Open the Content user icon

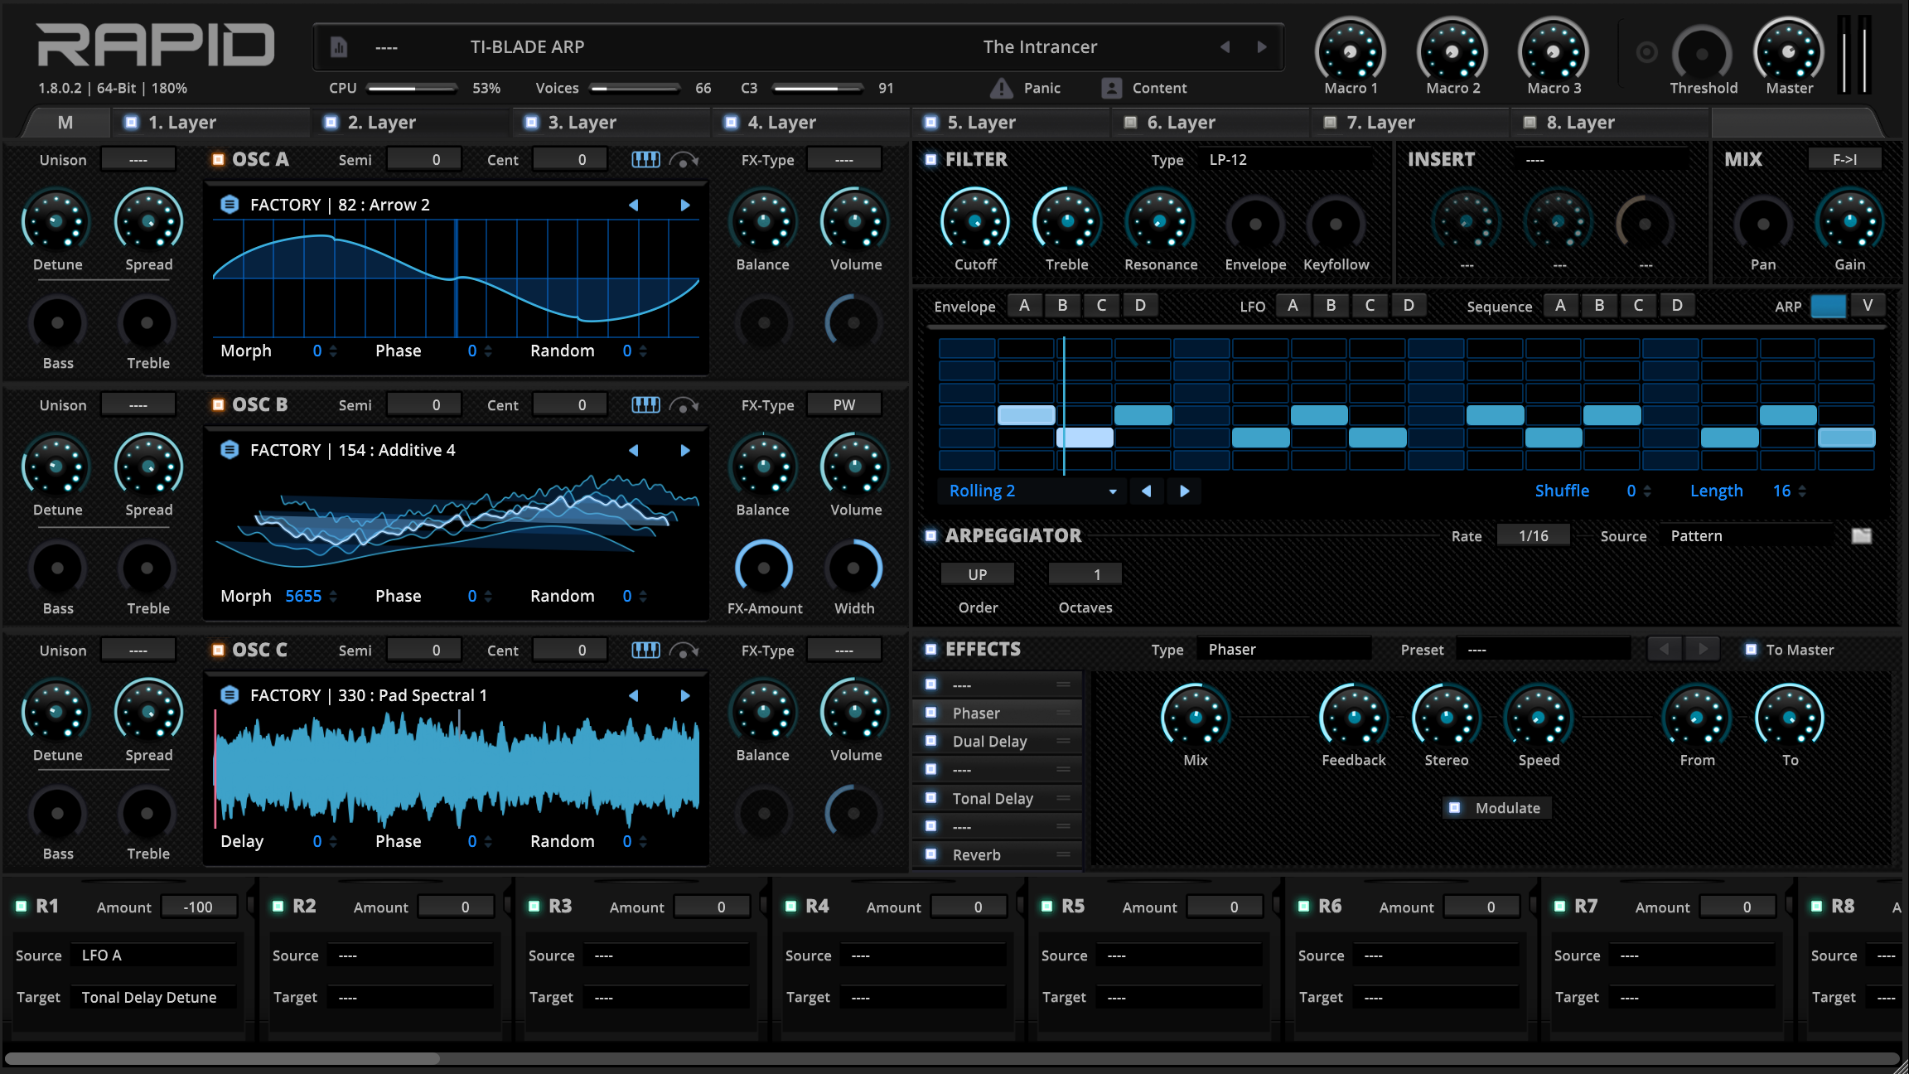point(1111,88)
